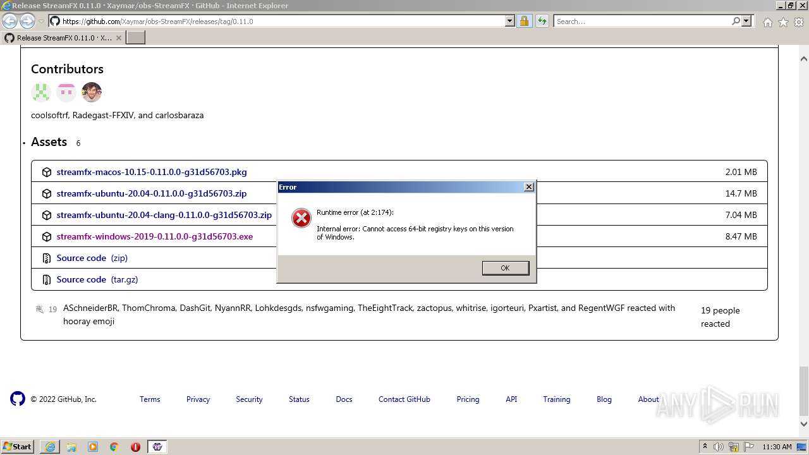Image resolution: width=809 pixels, height=455 pixels.
Task: Click vertical scrollbar up arrow
Action: click(804, 59)
